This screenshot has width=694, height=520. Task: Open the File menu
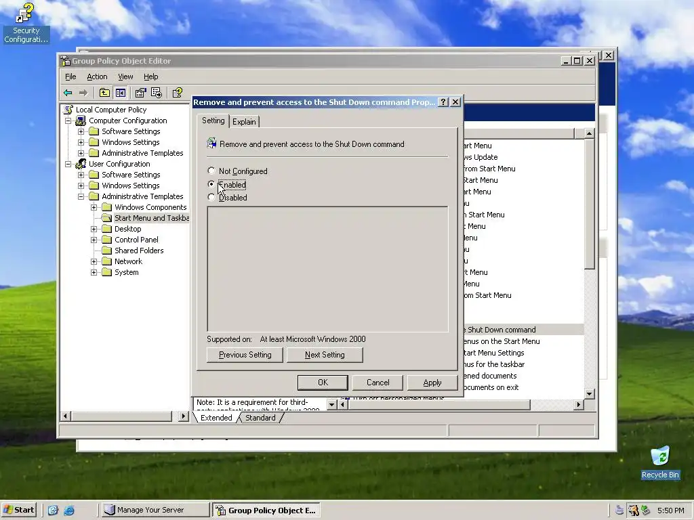tap(70, 77)
